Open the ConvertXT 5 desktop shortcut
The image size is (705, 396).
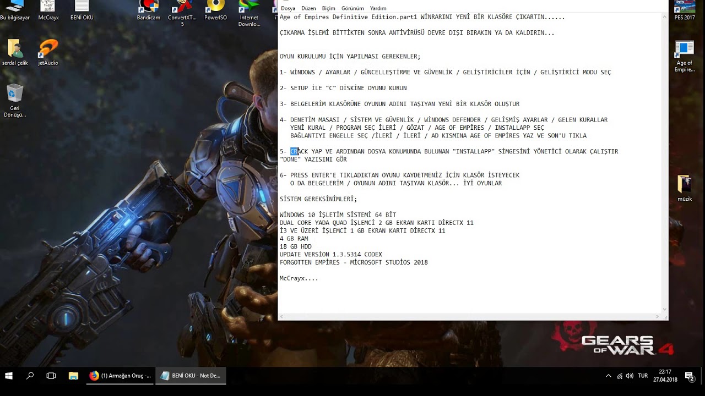tap(182, 14)
